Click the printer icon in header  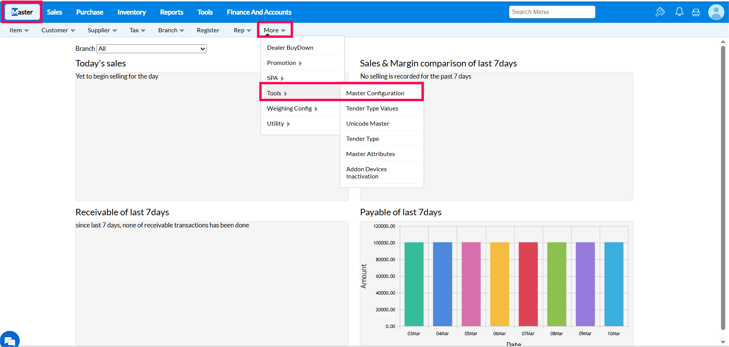pos(696,12)
